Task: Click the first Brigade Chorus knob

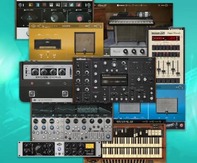Action: [35, 72]
